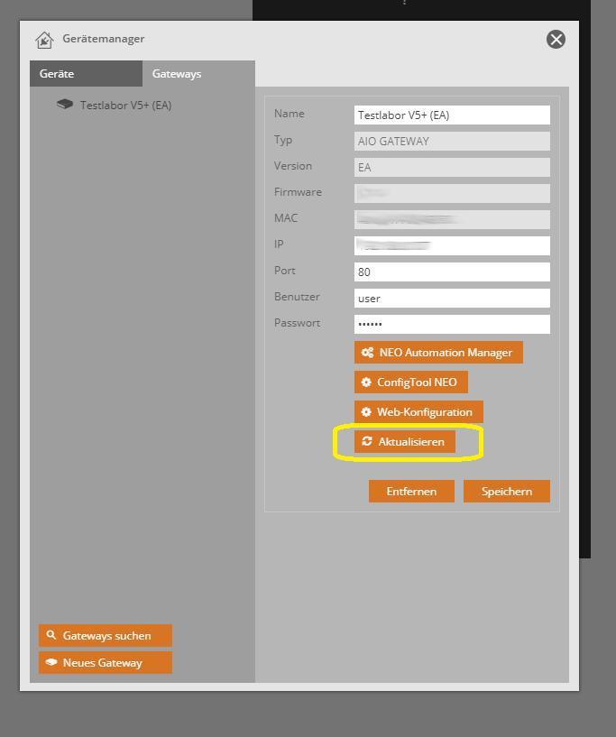The height and width of the screenshot is (737, 616).
Task: Open NEO Automation Manager
Action: point(438,353)
